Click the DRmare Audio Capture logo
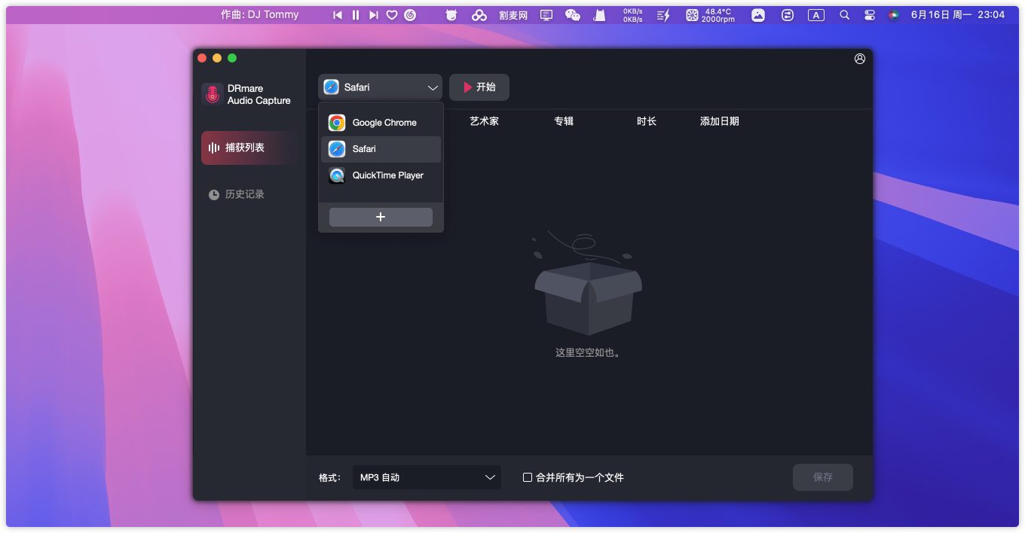1025x533 pixels. [213, 94]
